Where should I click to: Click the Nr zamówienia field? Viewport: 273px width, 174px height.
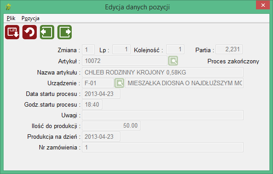163,147
